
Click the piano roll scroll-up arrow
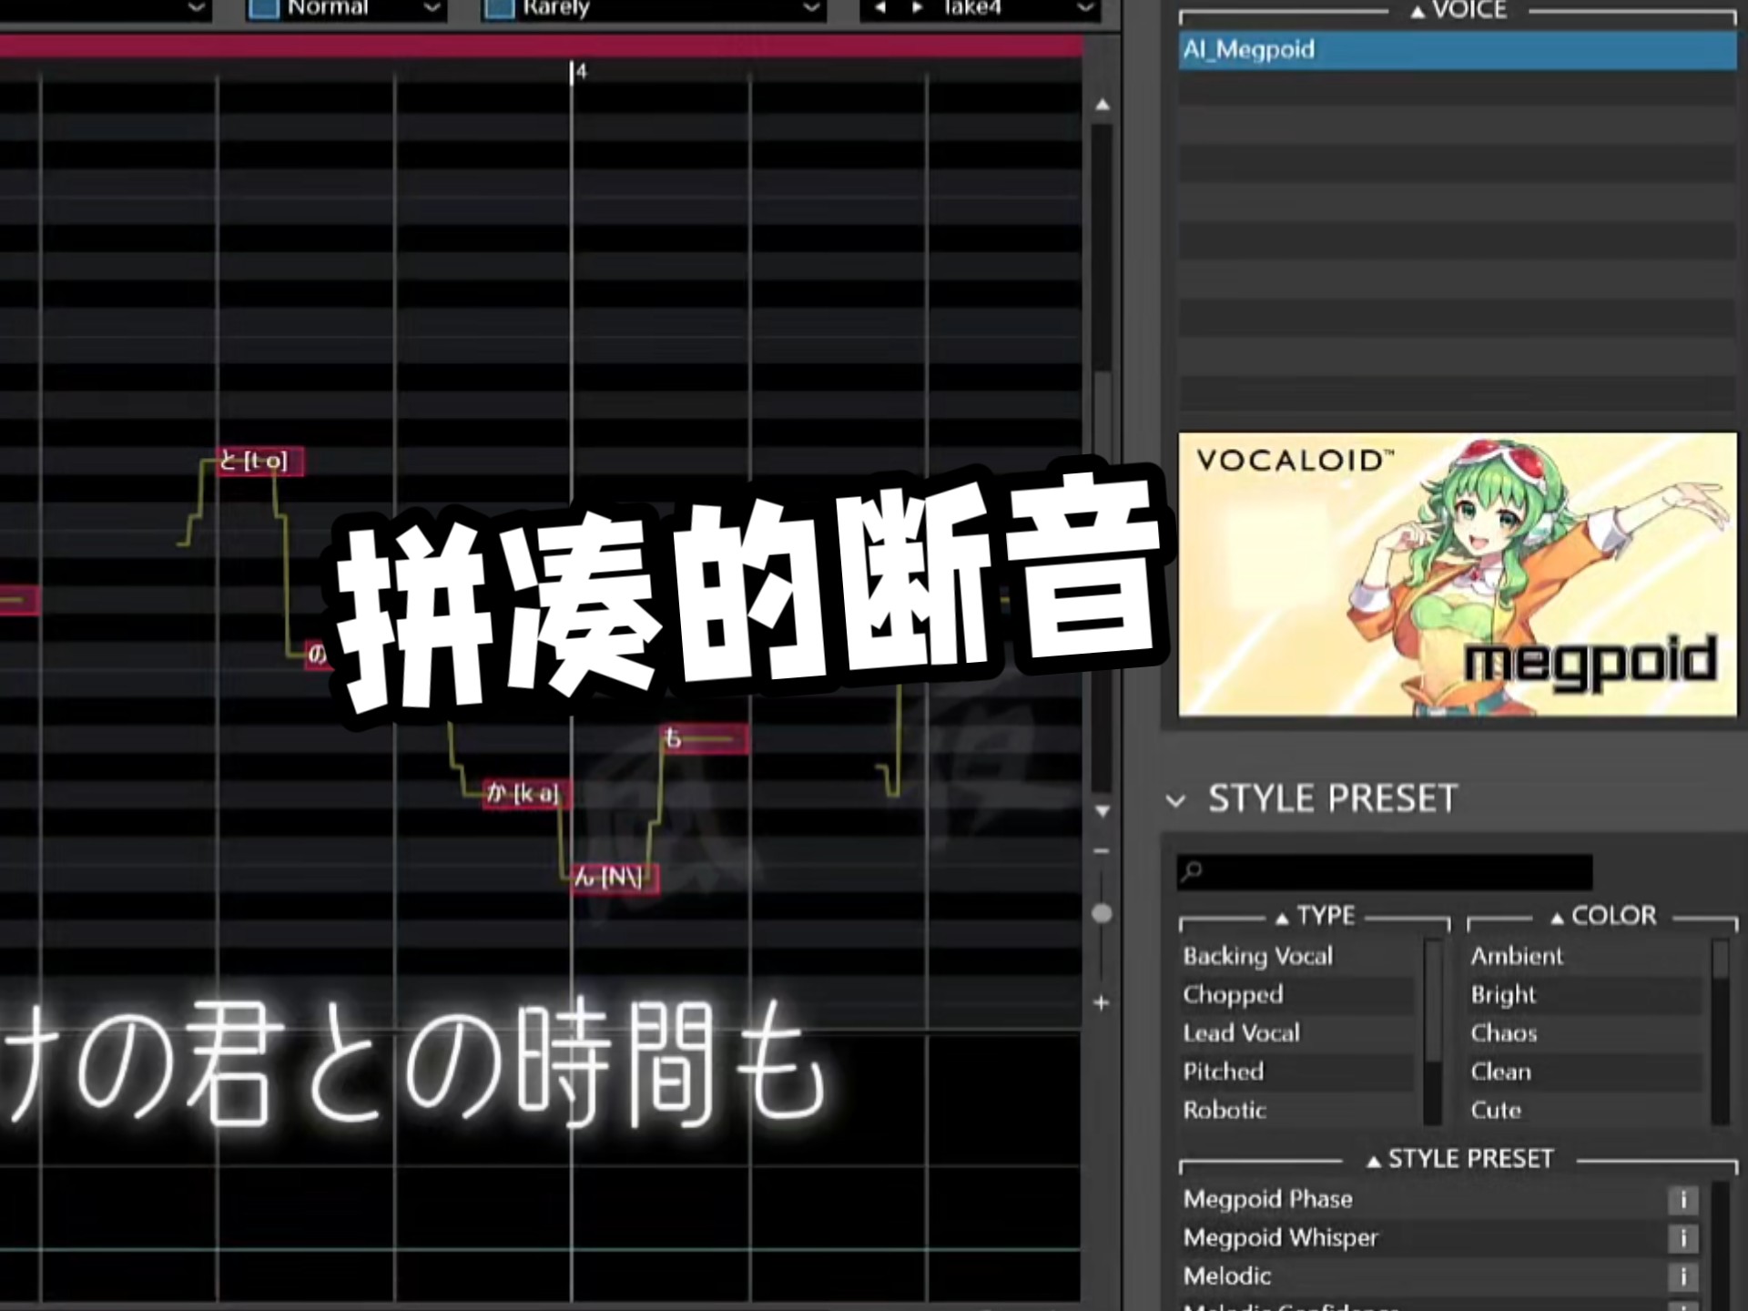click(x=1102, y=105)
